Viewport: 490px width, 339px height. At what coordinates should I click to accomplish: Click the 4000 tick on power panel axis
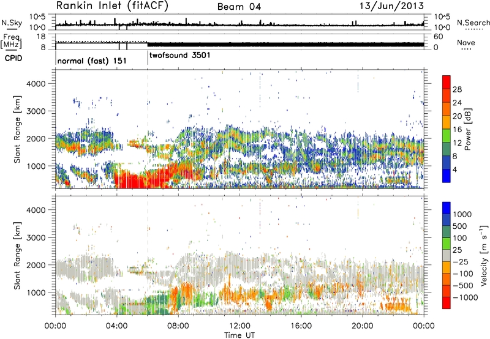pyautogui.click(x=36, y=84)
